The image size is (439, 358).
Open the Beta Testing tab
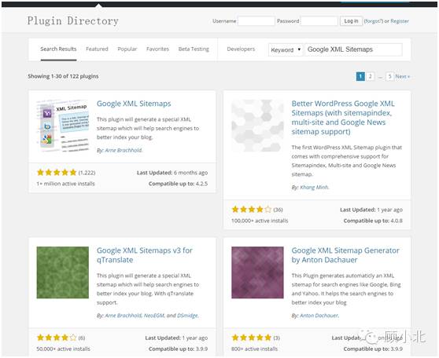pos(194,49)
